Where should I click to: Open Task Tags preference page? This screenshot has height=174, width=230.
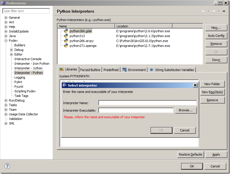pos(21,96)
